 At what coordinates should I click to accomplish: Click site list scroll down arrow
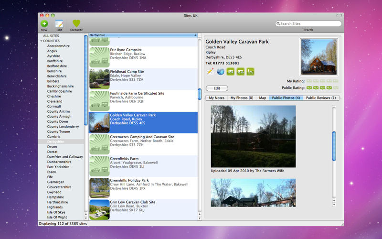point(200,218)
